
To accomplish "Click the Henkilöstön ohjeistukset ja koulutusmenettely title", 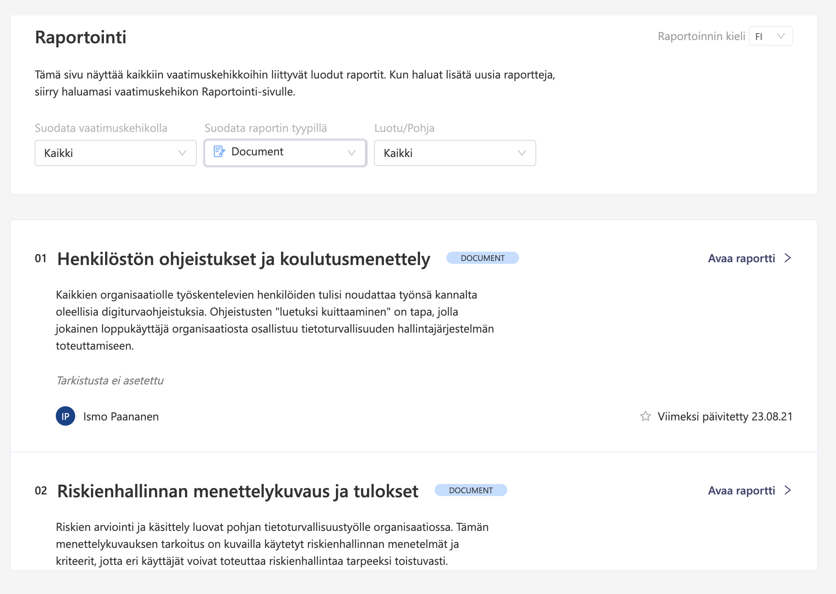I will pyautogui.click(x=243, y=259).
